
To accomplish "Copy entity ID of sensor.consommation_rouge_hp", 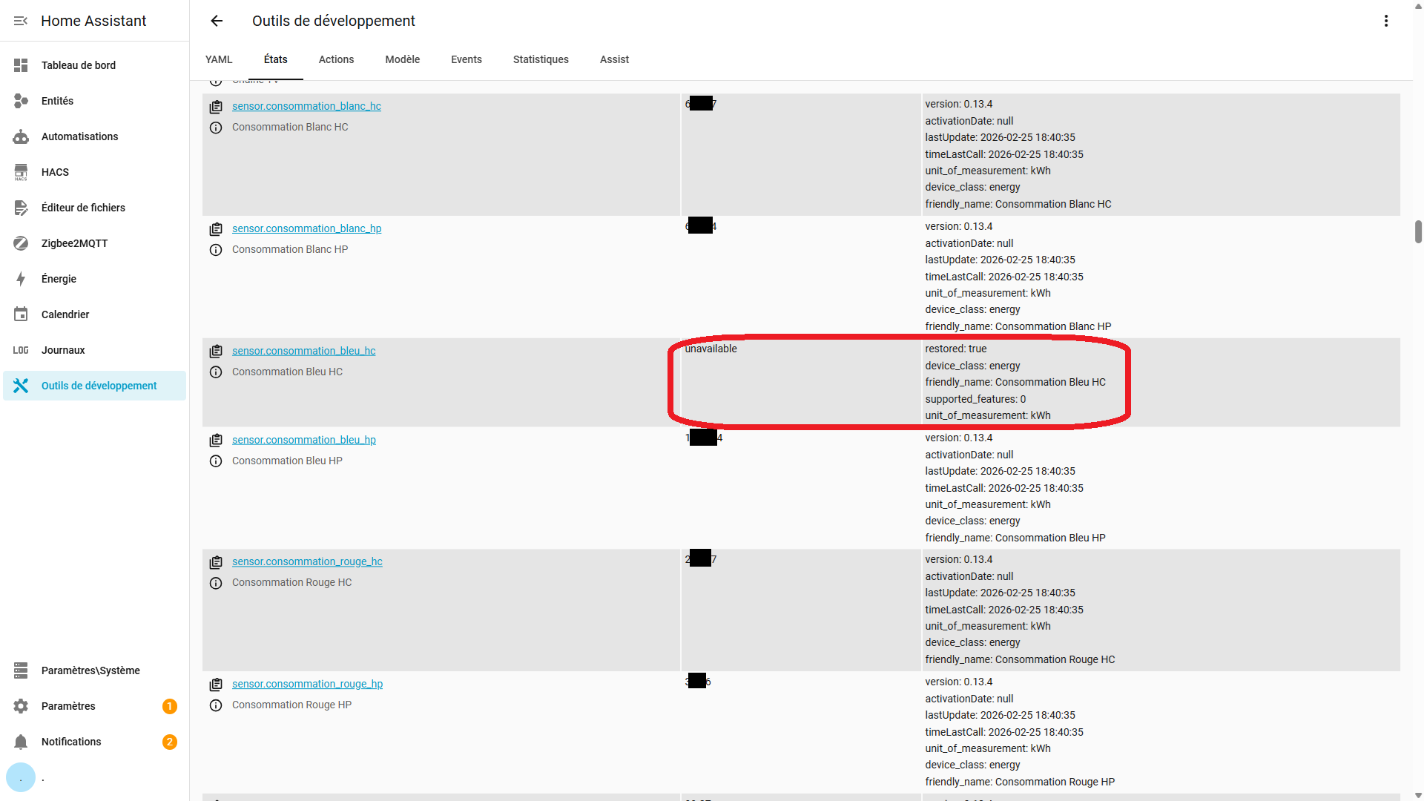I will coord(216,685).
